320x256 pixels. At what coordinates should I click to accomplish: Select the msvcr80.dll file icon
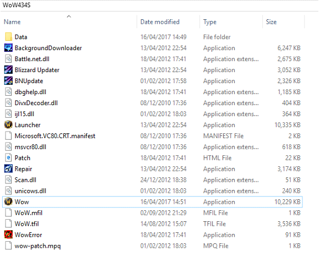(8, 147)
